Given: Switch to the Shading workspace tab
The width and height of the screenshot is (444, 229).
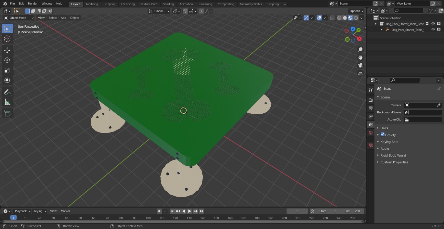Looking at the screenshot, I should pos(168,4).
